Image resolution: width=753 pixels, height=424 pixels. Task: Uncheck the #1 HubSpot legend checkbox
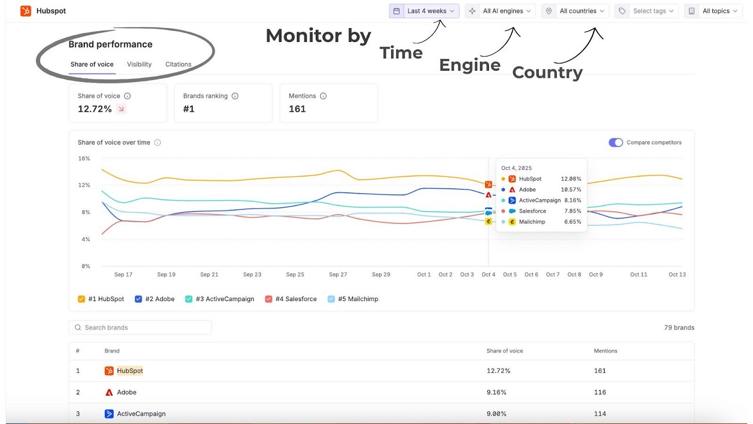click(x=81, y=299)
